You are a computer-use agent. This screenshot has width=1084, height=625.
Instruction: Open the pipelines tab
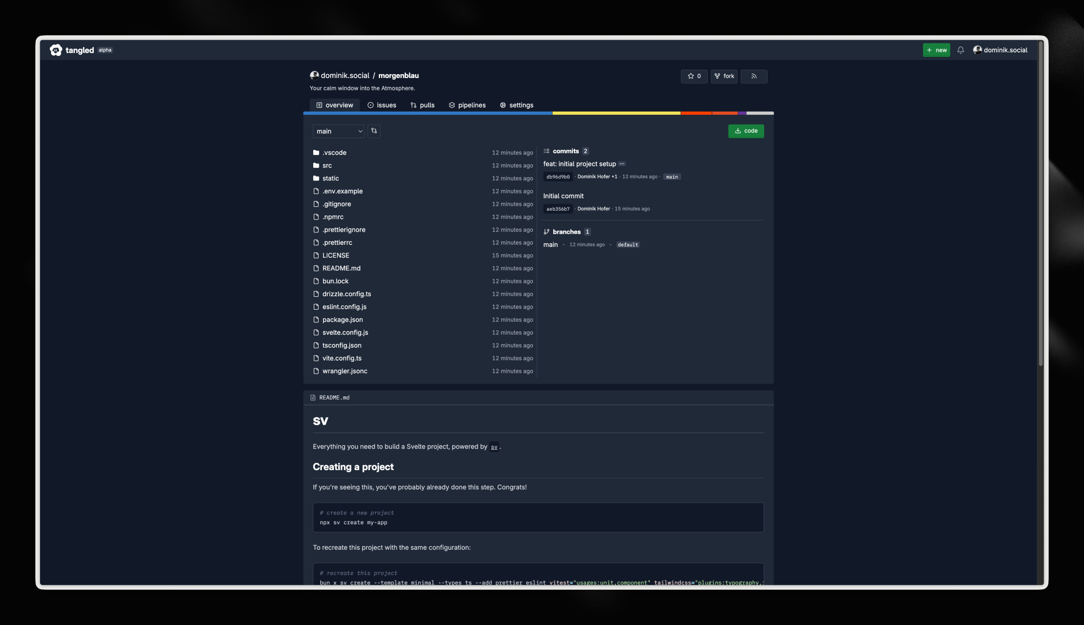click(x=467, y=106)
